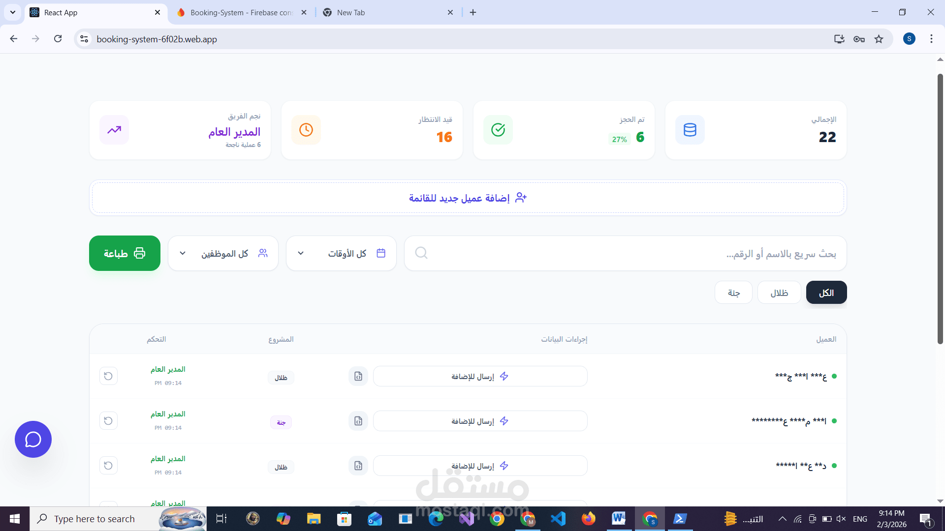The height and width of the screenshot is (531, 945).
Task: Click the purple chat bubble floating button
Action: point(33,439)
